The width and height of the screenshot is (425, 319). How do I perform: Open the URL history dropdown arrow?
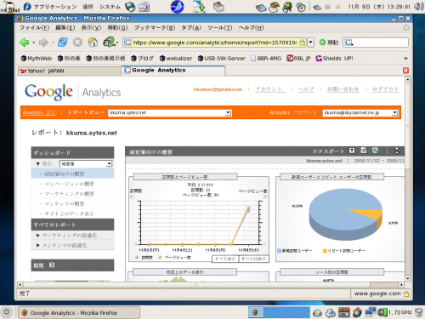311,43
